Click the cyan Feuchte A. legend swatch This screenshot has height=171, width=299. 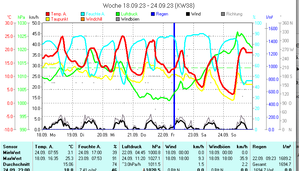click(83, 14)
